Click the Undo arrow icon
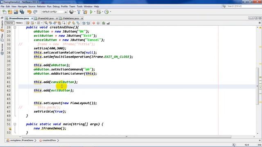This screenshot has width=262, height=147. [x=29, y=12]
